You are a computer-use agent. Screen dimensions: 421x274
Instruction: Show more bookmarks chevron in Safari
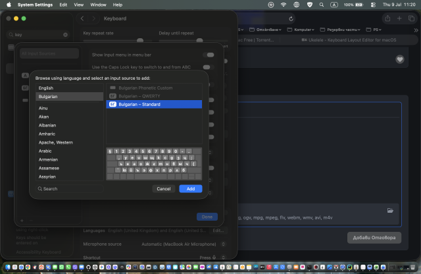[x=416, y=30]
